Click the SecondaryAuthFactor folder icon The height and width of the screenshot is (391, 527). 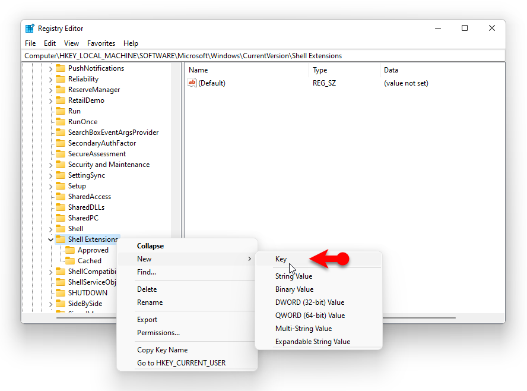click(x=61, y=143)
